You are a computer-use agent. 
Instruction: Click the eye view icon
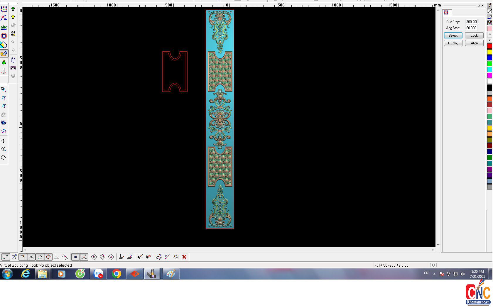pyautogui.click(x=4, y=123)
